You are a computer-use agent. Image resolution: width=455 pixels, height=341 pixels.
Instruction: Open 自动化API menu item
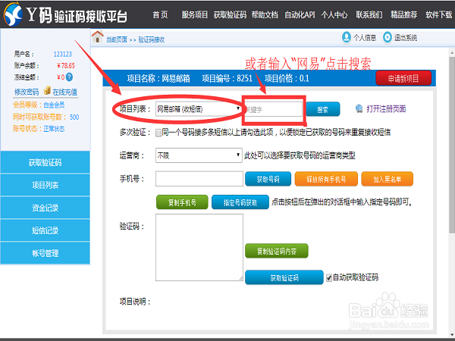coord(300,14)
